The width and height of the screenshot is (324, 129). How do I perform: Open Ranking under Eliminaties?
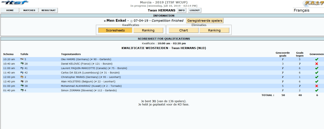click(214, 30)
